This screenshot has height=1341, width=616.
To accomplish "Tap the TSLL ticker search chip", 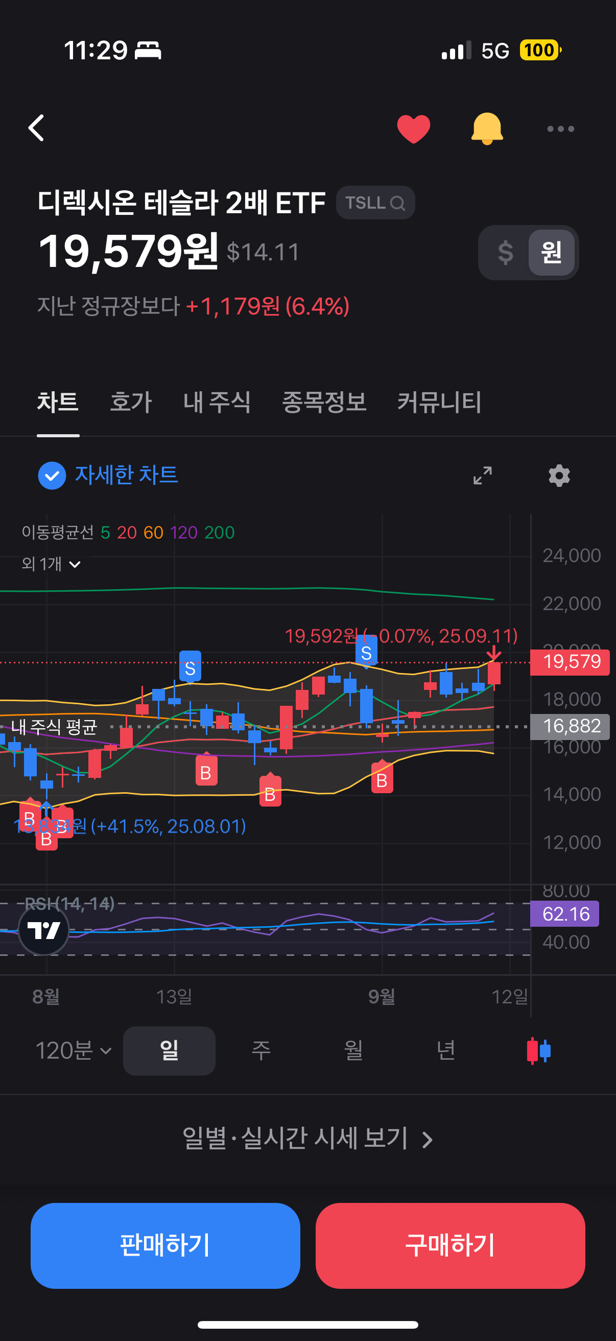I will click(375, 203).
